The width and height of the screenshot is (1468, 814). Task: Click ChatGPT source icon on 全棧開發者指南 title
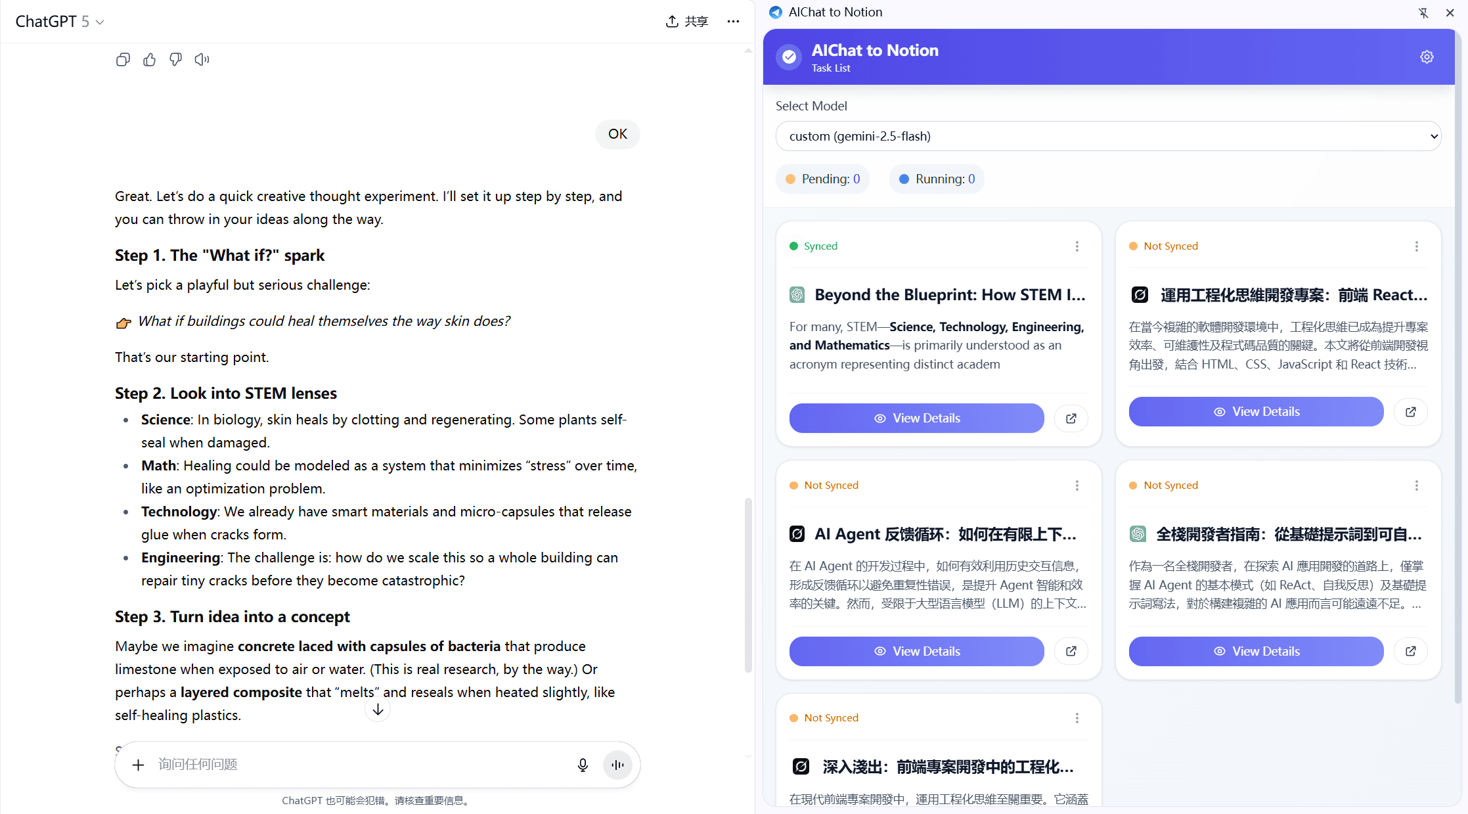1138,534
